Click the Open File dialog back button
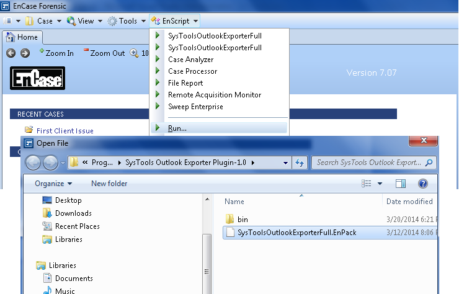Viewport: 459px width, 294px height. tap(33, 163)
